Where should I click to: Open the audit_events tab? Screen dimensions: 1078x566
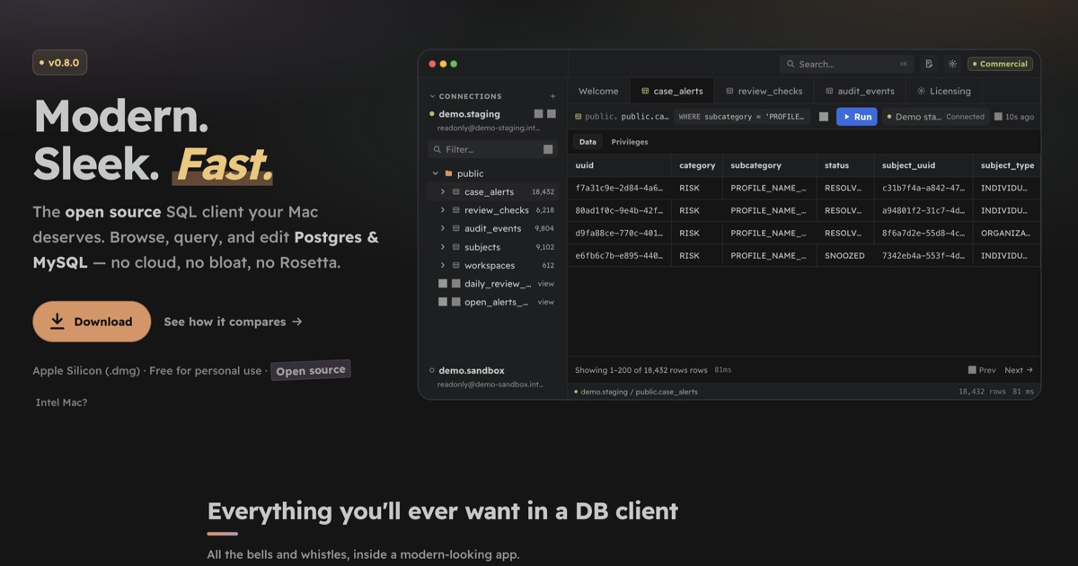860,91
